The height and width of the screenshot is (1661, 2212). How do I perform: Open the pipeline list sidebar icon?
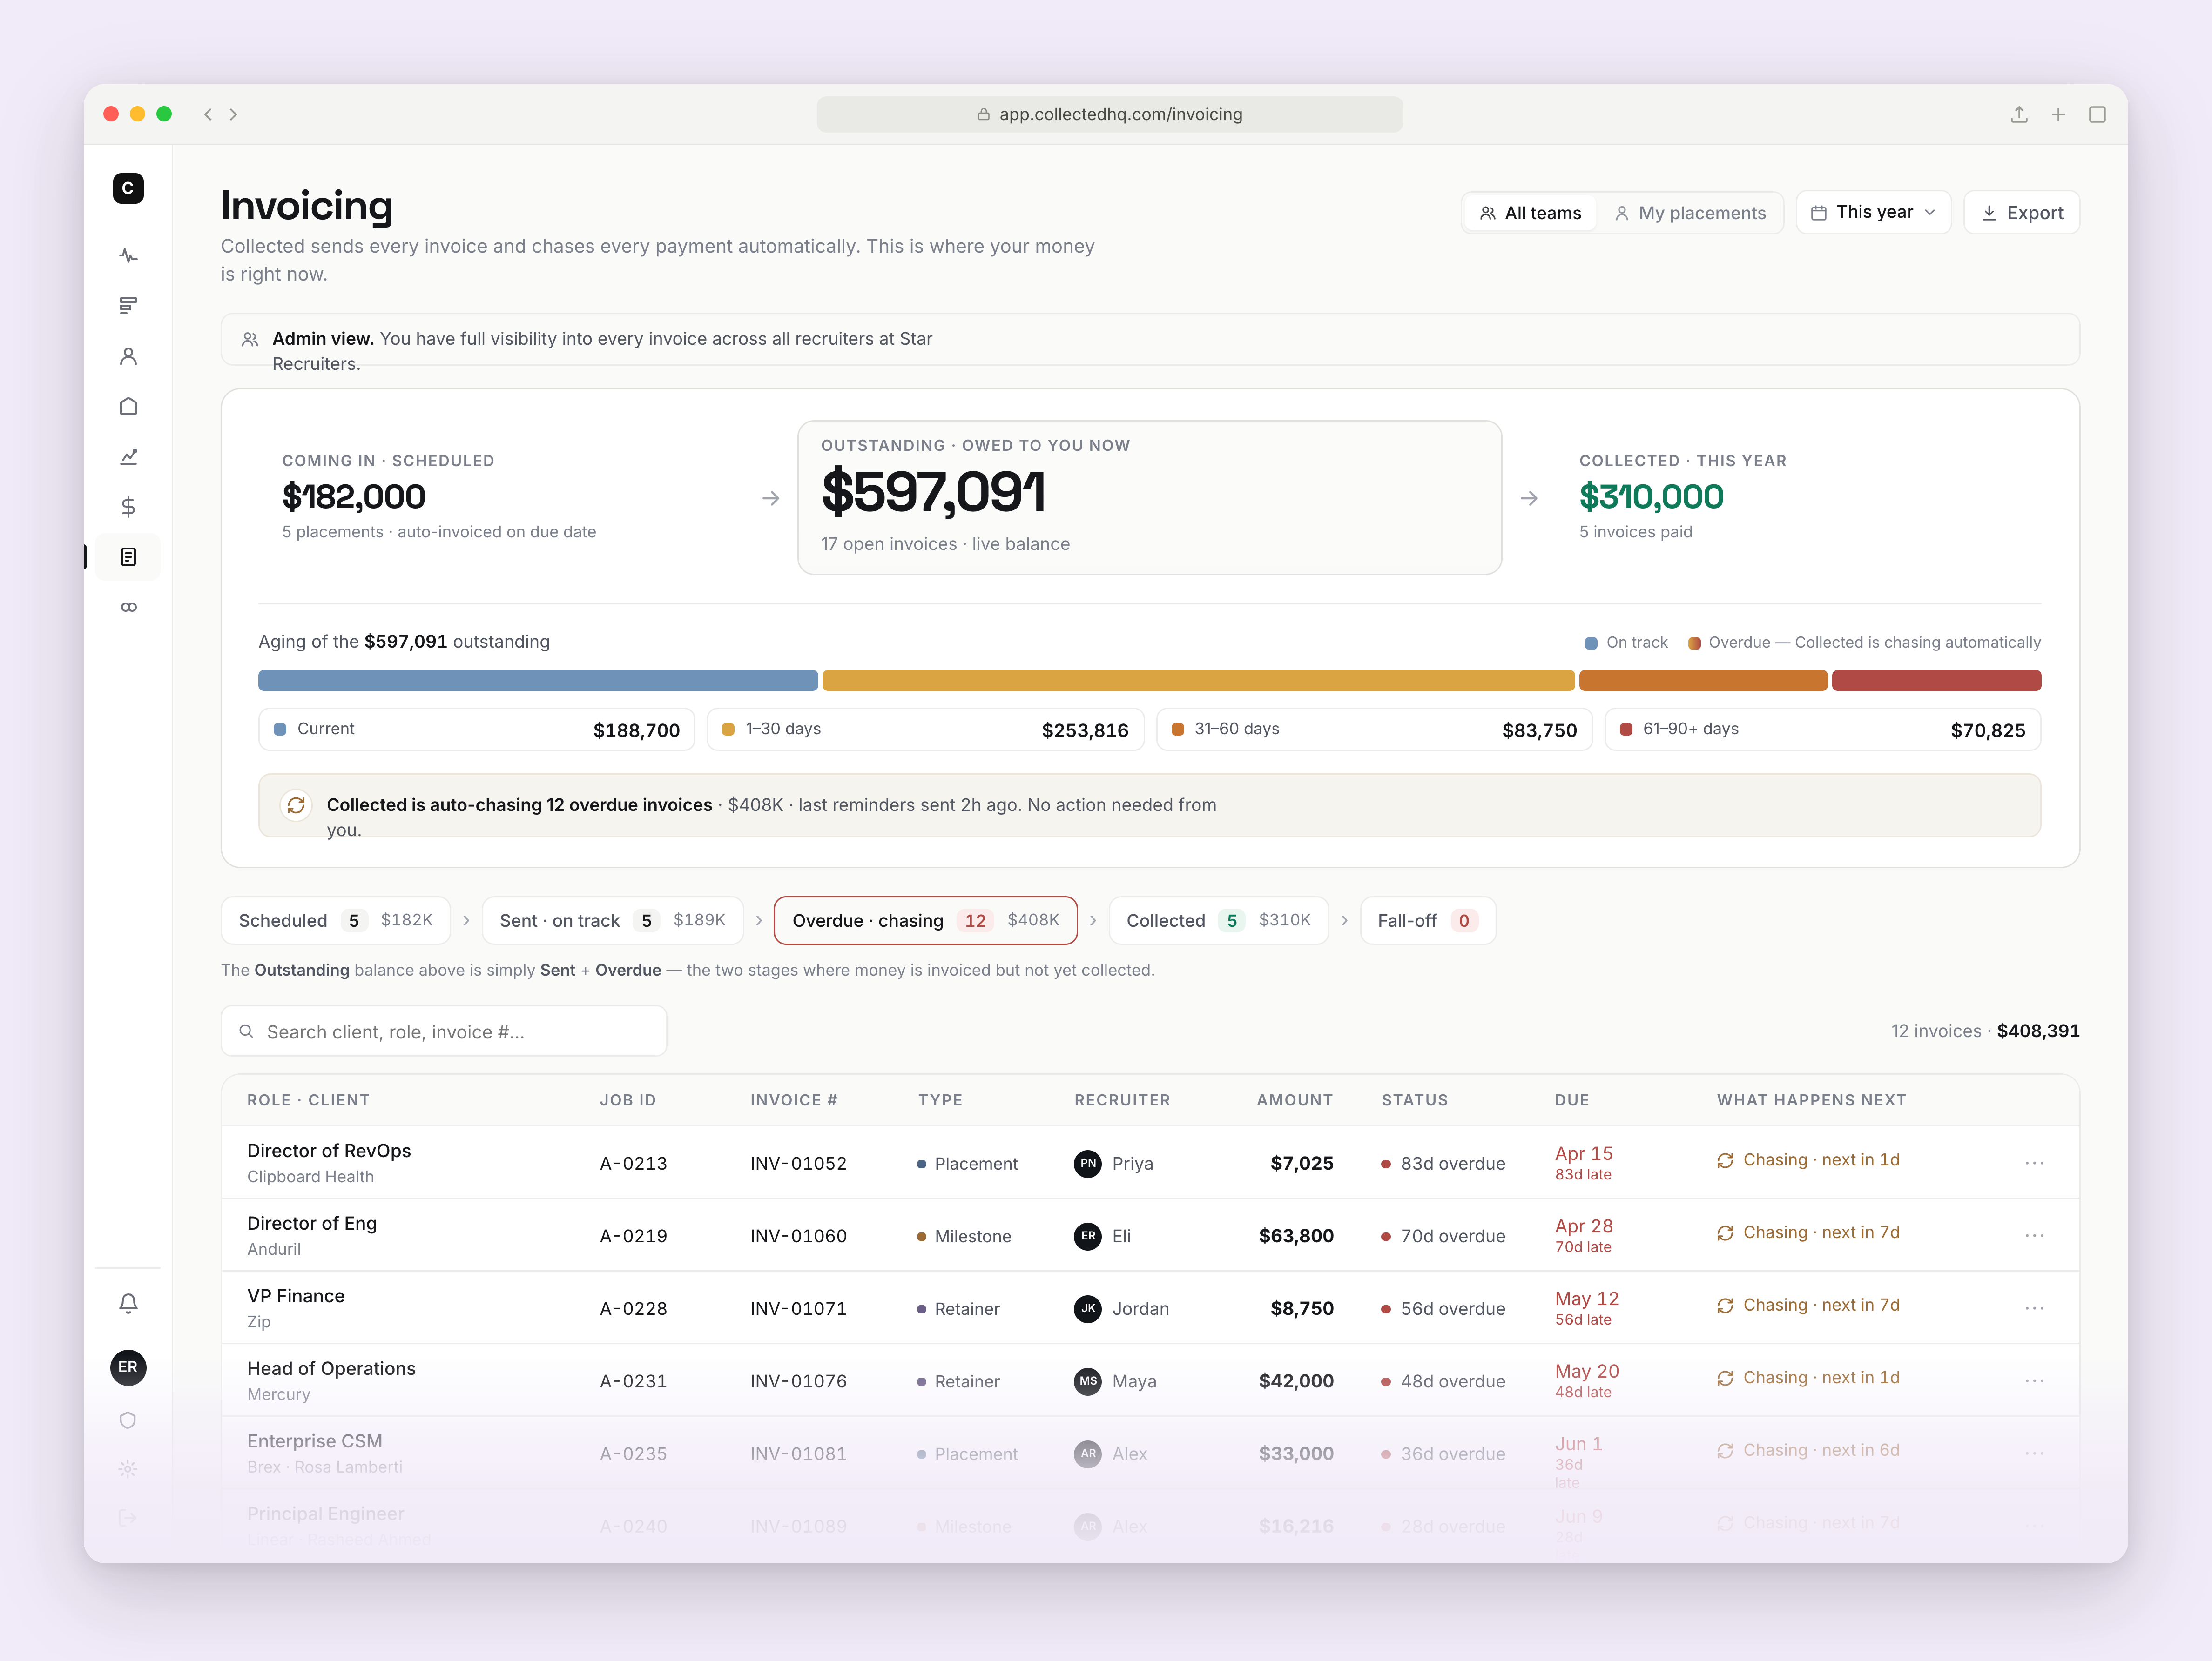coord(128,306)
